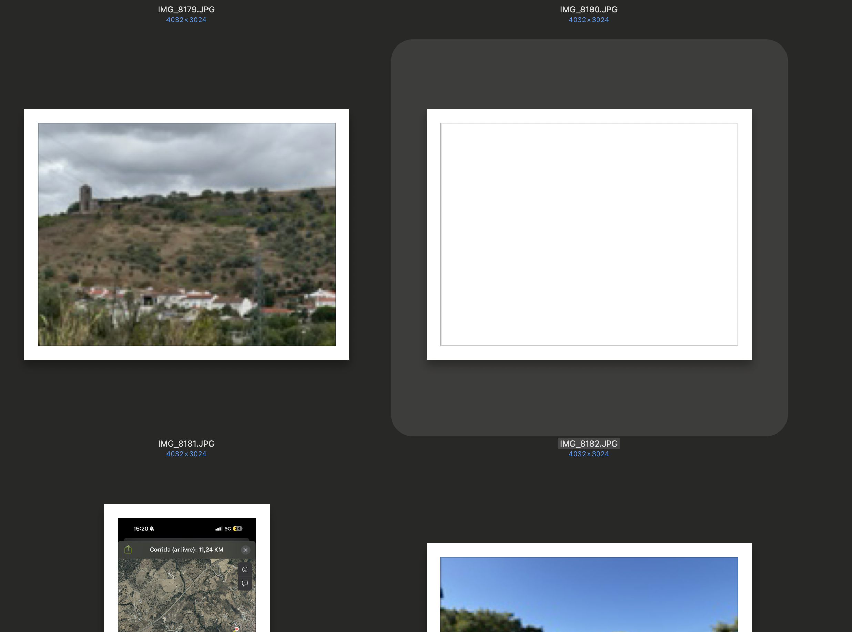The height and width of the screenshot is (632, 852).
Task: Click the 4032×3024 dimensions under IMG_8179.JPG
Action: point(186,20)
